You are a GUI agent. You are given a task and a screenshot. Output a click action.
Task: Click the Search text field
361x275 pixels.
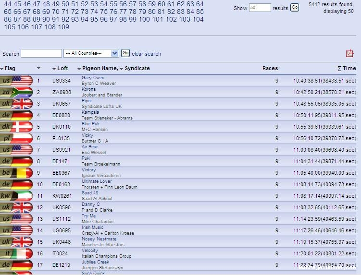(41, 53)
